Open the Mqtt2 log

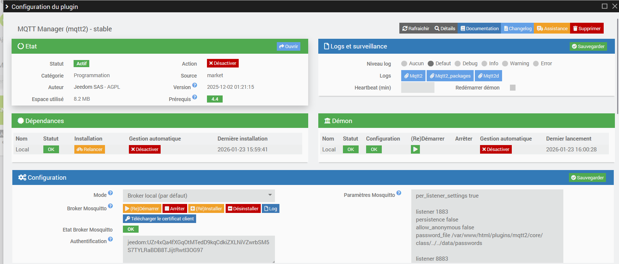413,76
